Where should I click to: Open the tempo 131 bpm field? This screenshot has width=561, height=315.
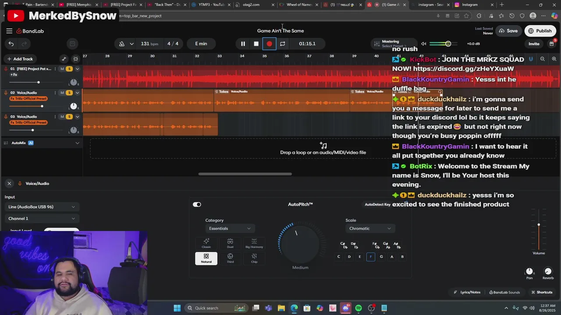(x=149, y=44)
